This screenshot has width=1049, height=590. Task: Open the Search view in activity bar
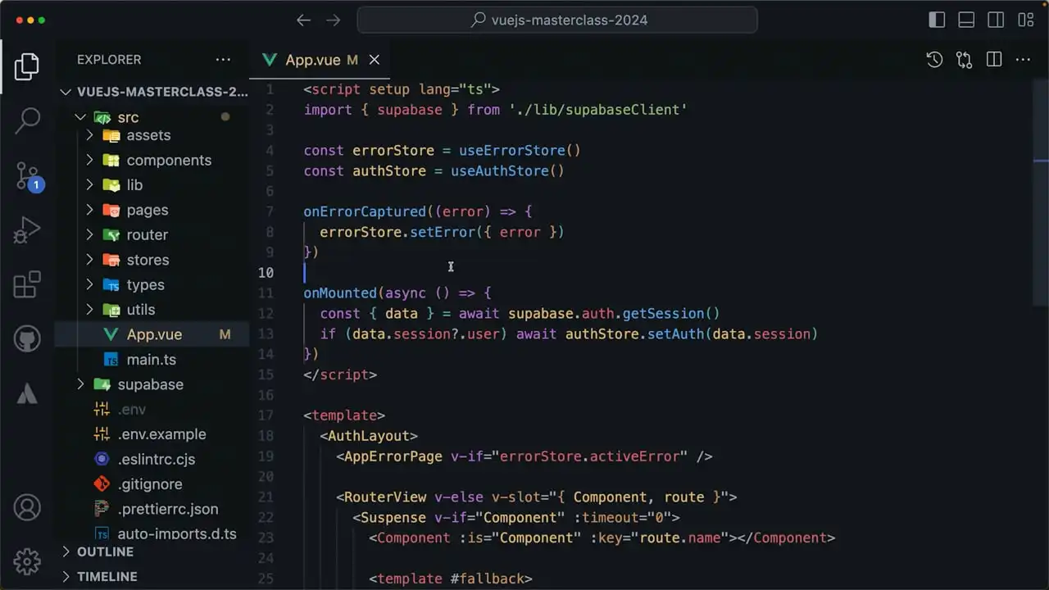tap(27, 120)
